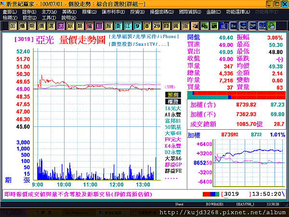Click the 加 toolbar icon
The image size is (289, 217).
(x=13, y=26)
